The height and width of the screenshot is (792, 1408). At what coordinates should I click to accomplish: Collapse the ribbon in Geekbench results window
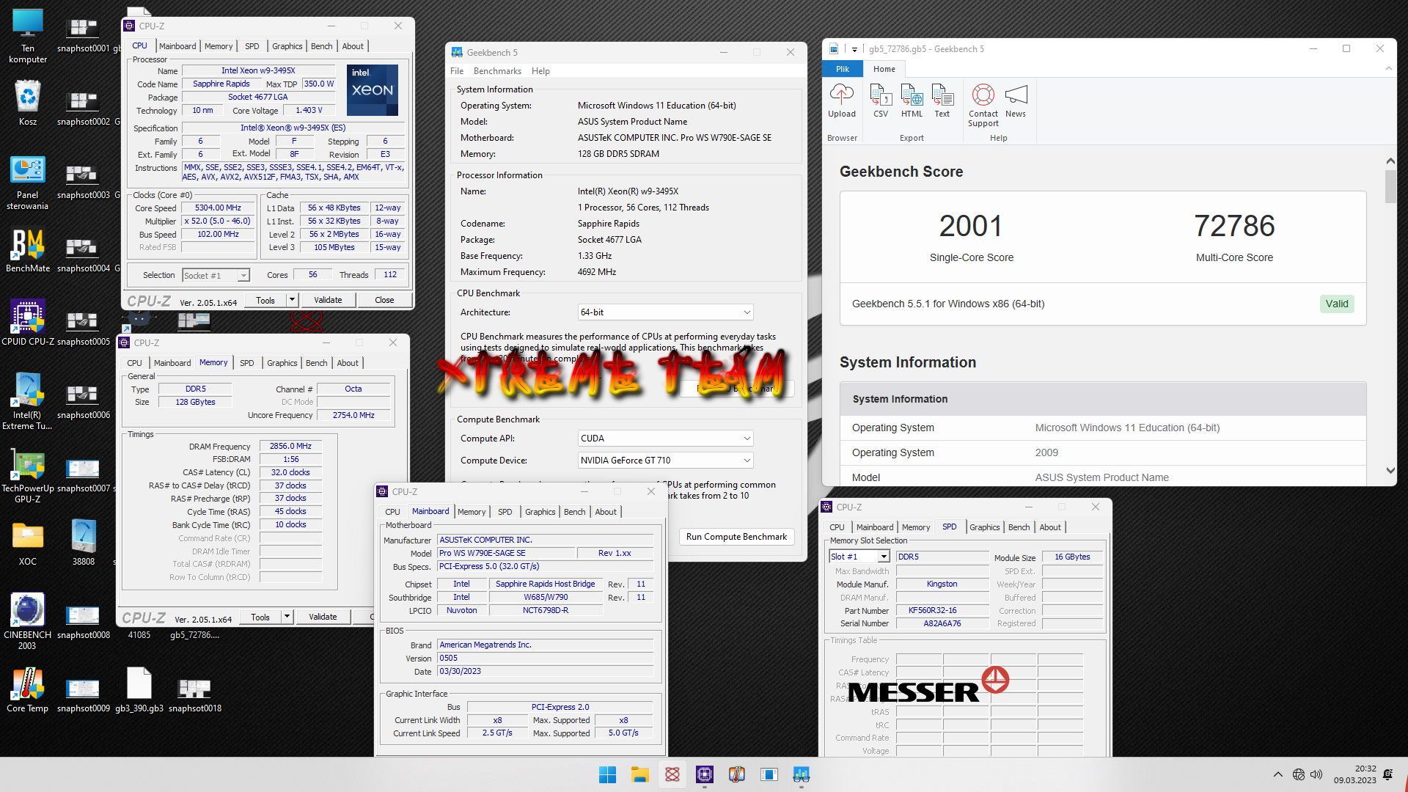[x=1388, y=69]
